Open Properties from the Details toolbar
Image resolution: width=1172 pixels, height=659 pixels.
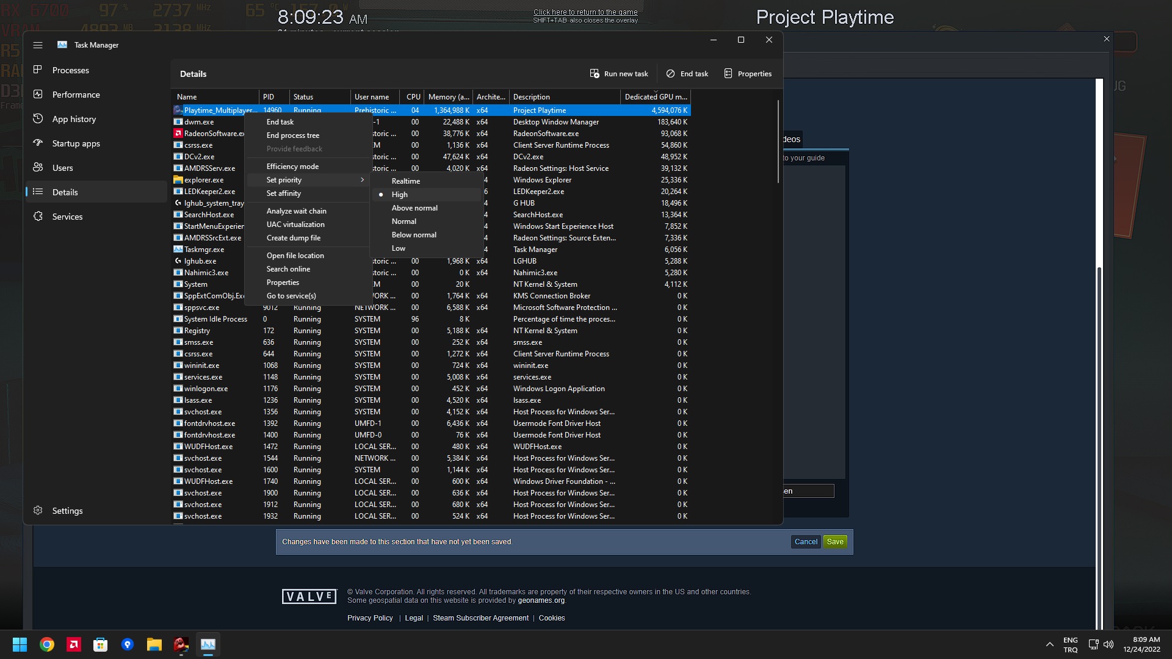(x=748, y=73)
